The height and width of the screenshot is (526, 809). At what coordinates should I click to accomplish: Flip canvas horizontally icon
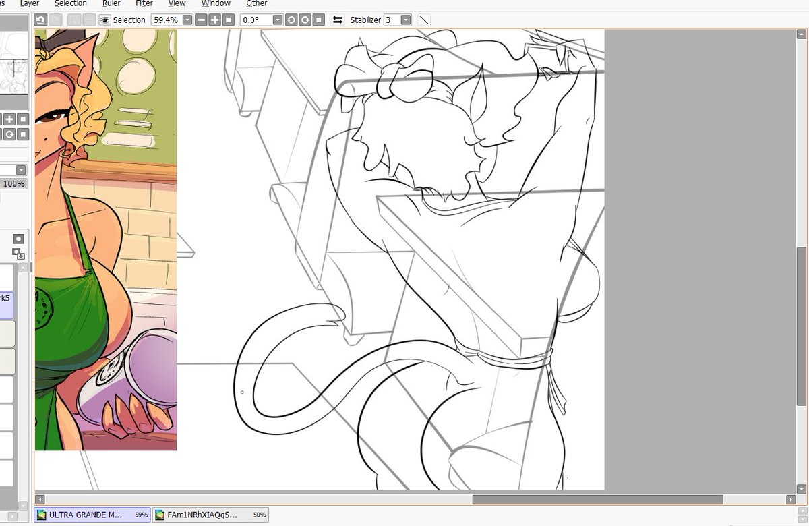point(337,20)
